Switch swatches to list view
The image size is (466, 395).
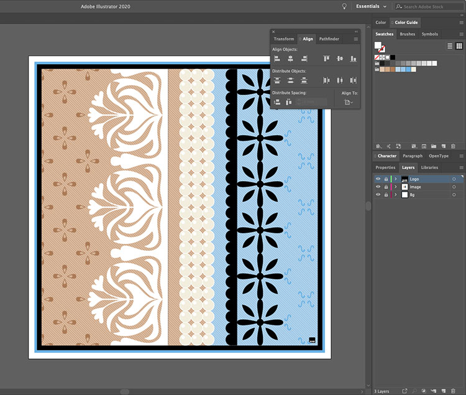[450, 46]
